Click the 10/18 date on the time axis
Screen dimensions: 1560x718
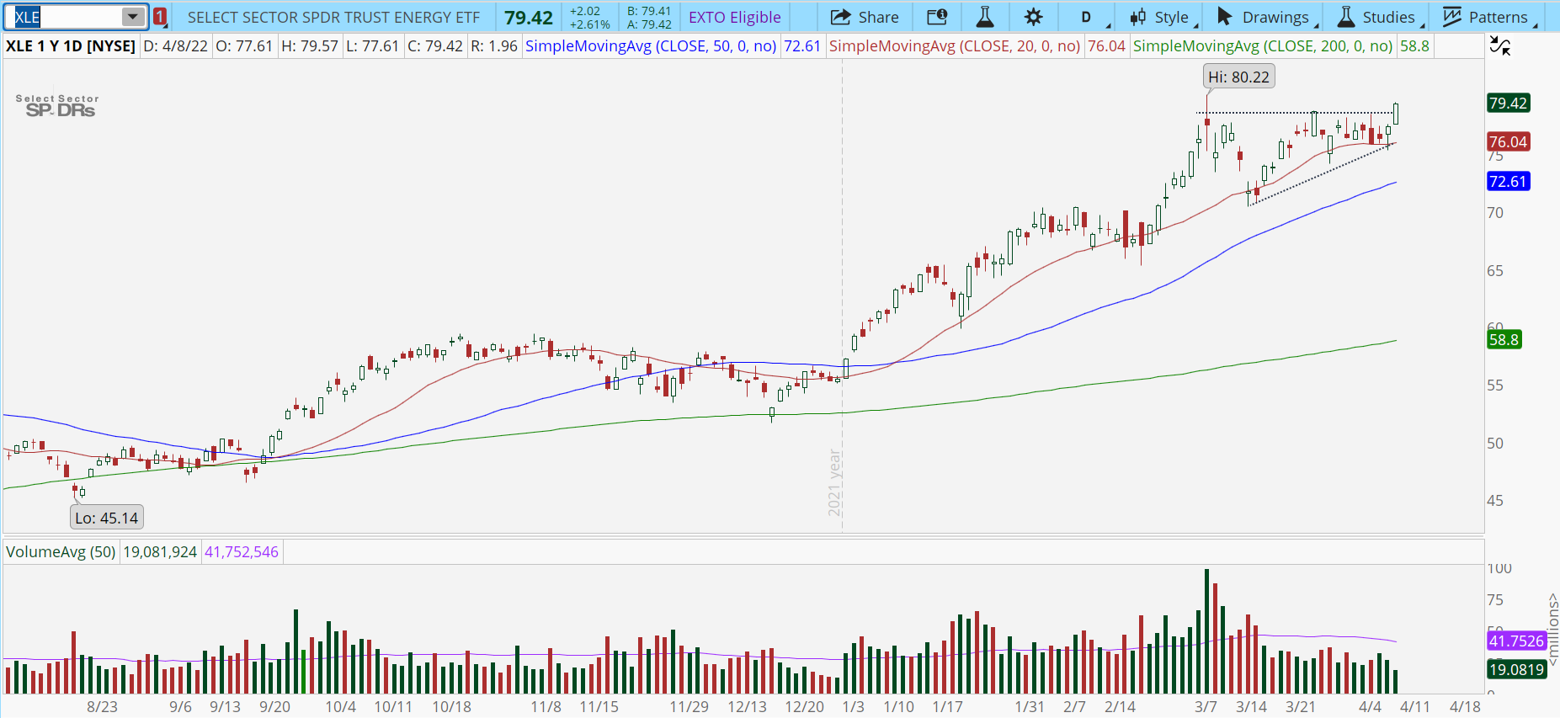click(x=452, y=707)
